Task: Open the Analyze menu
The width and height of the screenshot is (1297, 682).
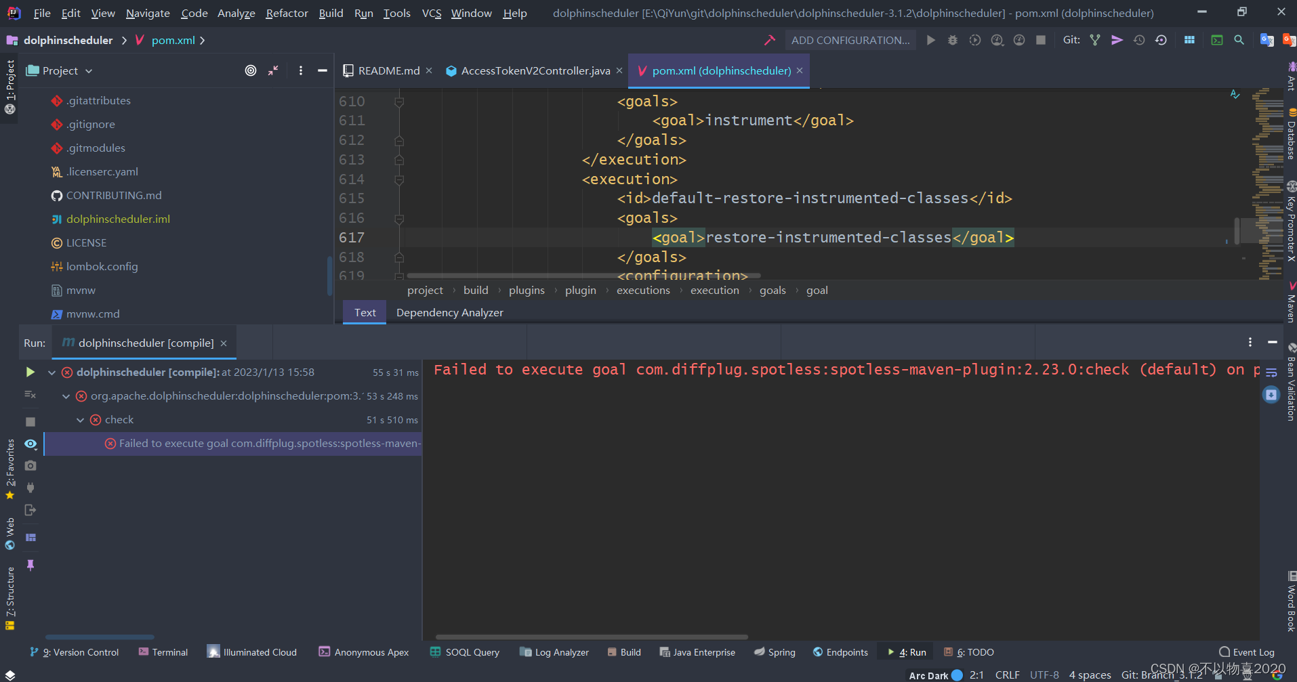Action: [x=236, y=13]
